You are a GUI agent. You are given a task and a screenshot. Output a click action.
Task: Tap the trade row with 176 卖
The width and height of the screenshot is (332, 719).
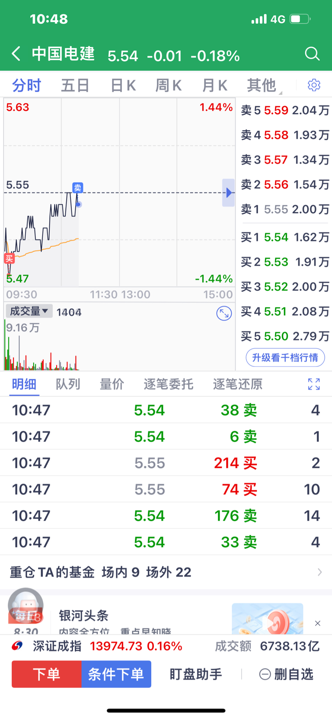166,516
